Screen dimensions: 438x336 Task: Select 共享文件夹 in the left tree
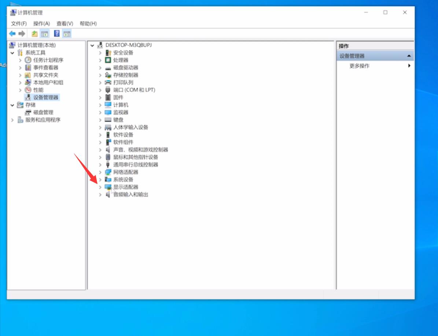pyautogui.click(x=46, y=75)
